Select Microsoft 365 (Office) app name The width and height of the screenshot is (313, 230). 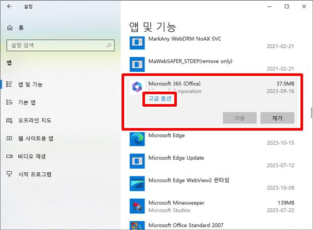(174, 84)
